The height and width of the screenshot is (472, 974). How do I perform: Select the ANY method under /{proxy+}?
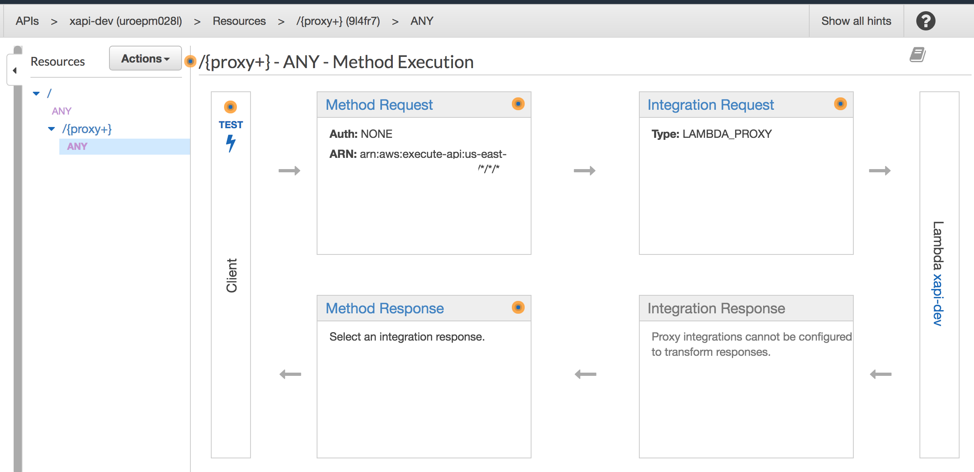(x=77, y=146)
